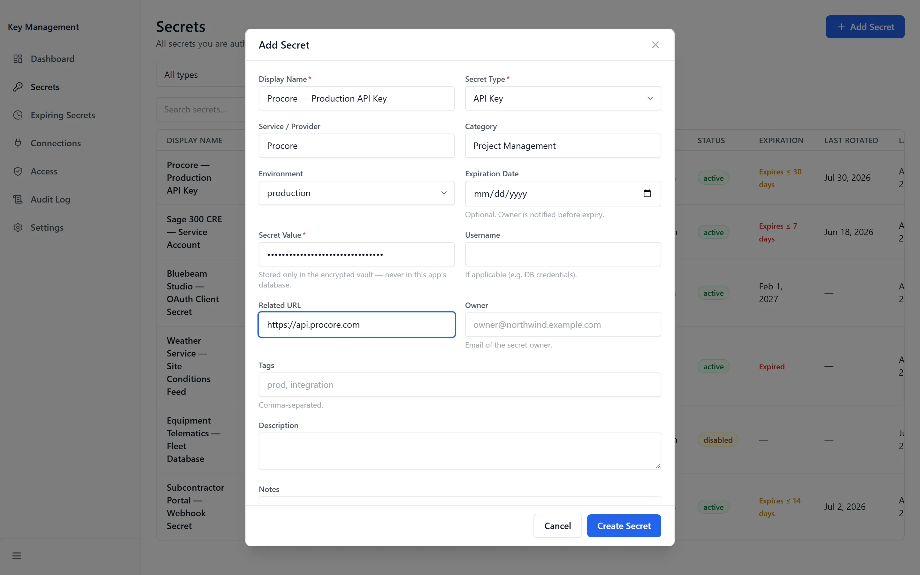Click the Key Management app title
This screenshot has height=575, width=920.
coord(43,27)
